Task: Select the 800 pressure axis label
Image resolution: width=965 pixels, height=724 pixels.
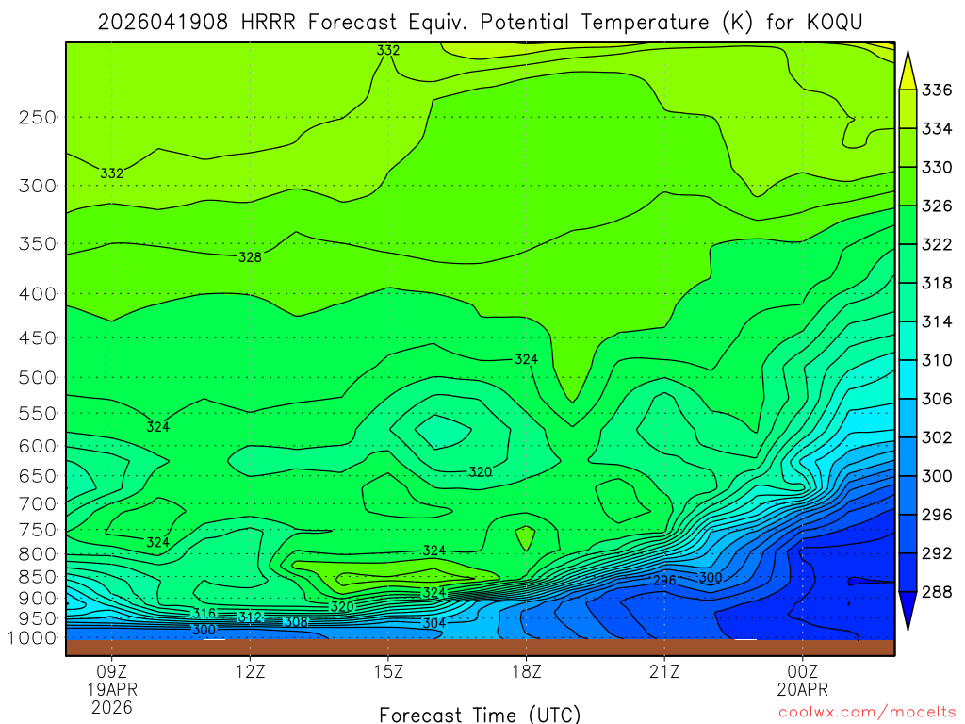Action: (38, 554)
